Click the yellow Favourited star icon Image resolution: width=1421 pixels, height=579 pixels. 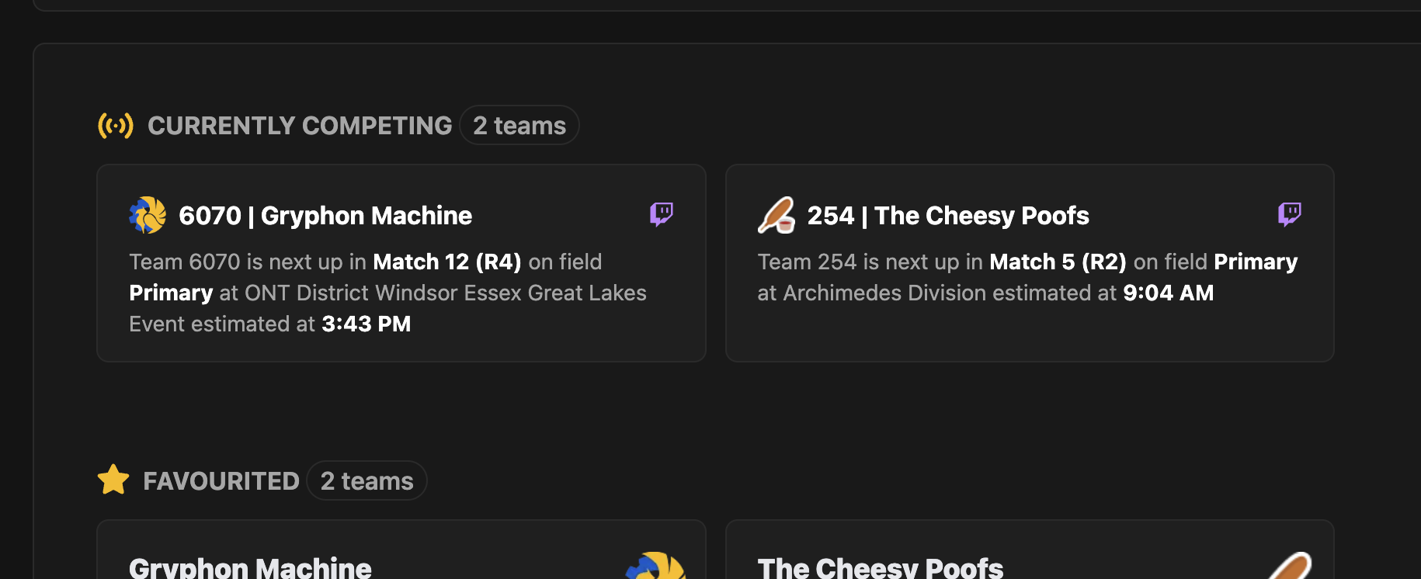click(113, 480)
